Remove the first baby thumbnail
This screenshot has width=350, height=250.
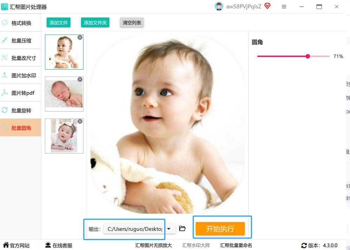point(80,37)
